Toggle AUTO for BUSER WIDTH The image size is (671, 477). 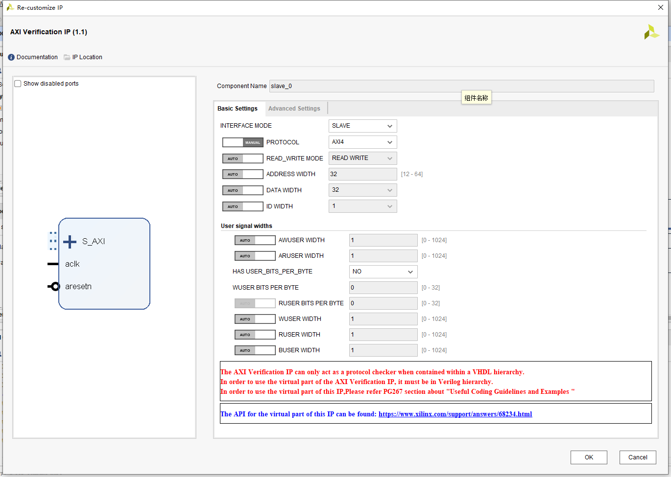click(x=255, y=350)
